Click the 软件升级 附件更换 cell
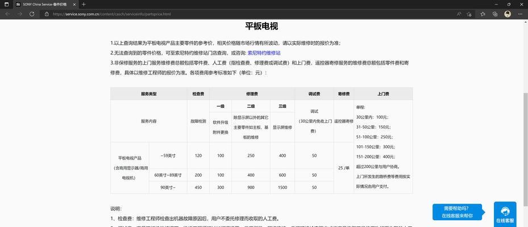Screen dimensions: 528x227 (x=221, y=127)
